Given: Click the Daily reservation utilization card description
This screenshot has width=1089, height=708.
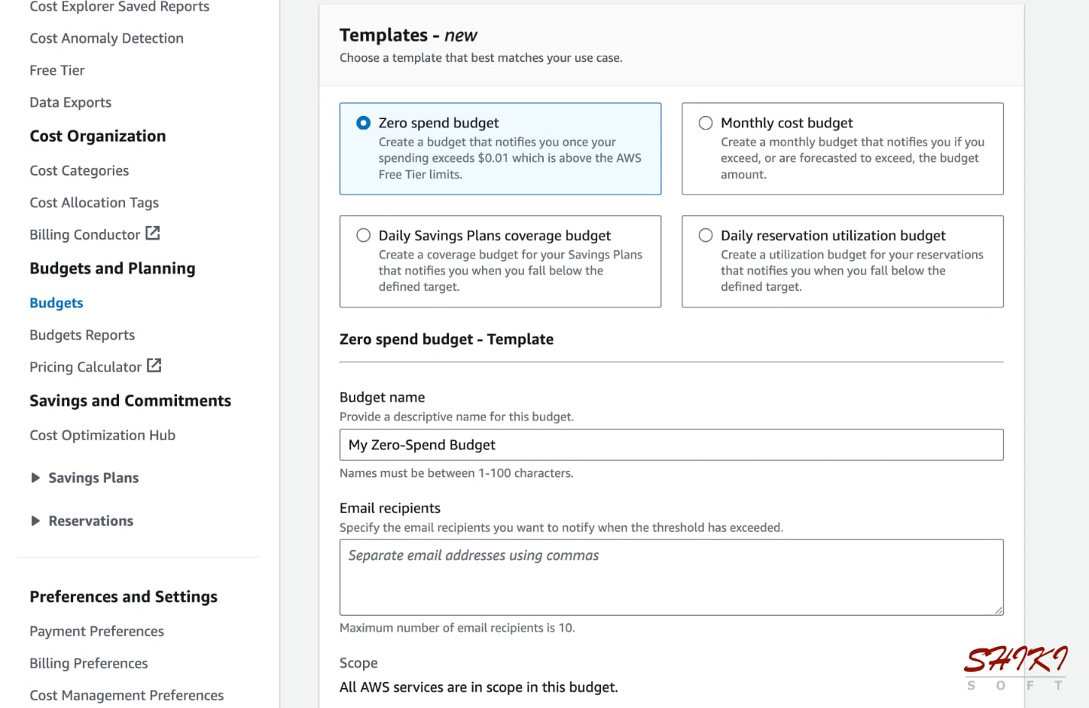Looking at the screenshot, I should (853, 271).
